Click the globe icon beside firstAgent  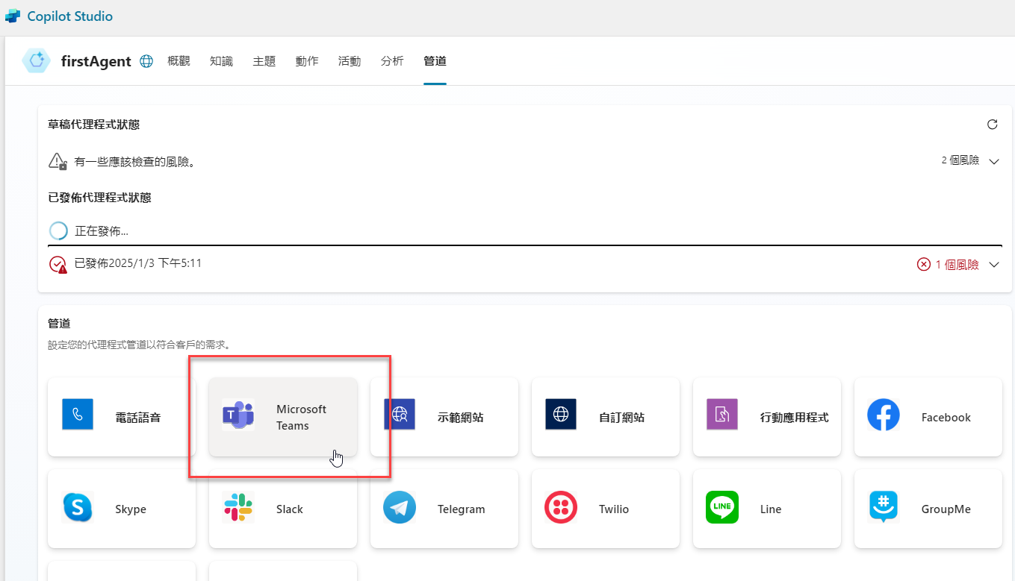(146, 61)
